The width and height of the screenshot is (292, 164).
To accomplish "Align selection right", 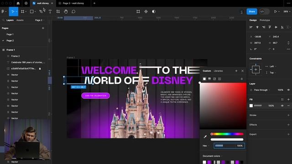I will pos(264,27).
